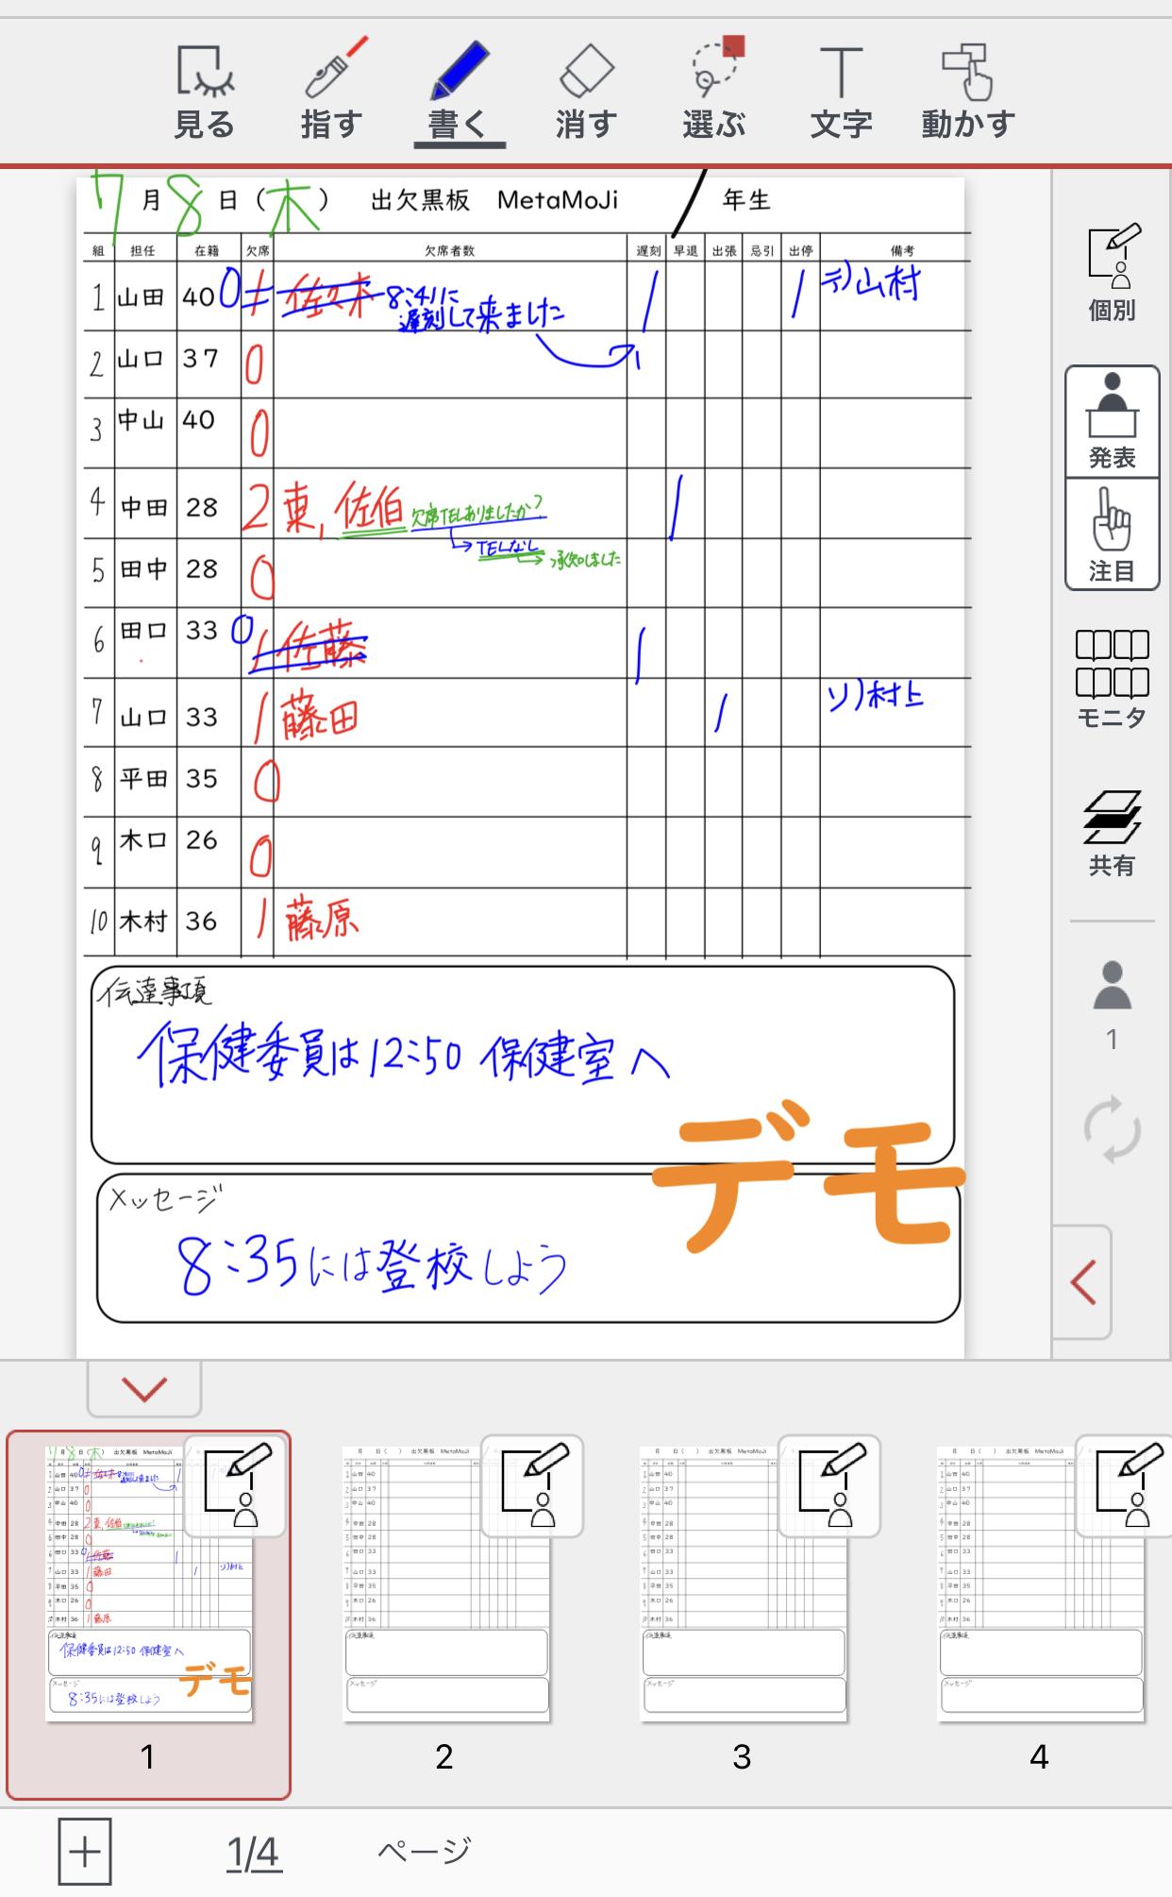
Task: Toggle individual edit icon on page 3 thumbnail
Action: [829, 1485]
